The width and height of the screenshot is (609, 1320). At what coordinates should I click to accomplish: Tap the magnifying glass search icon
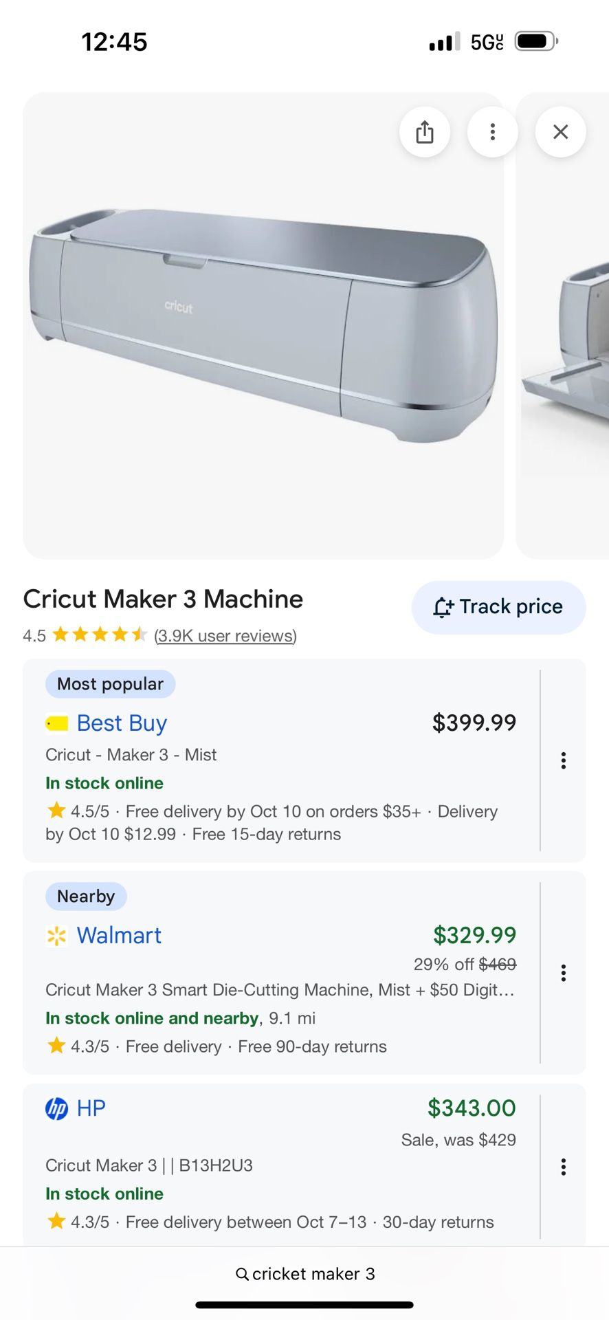click(x=242, y=1274)
